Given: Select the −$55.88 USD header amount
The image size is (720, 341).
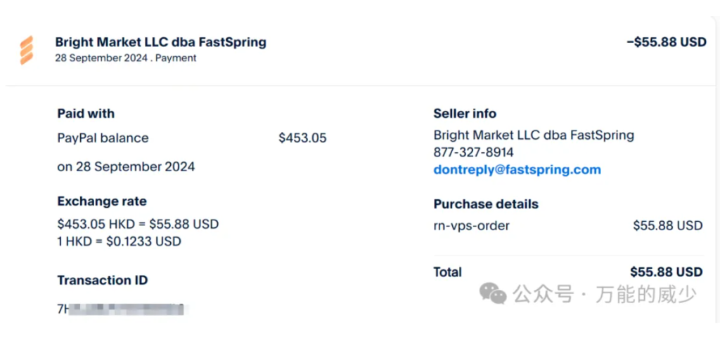Looking at the screenshot, I should [x=667, y=42].
